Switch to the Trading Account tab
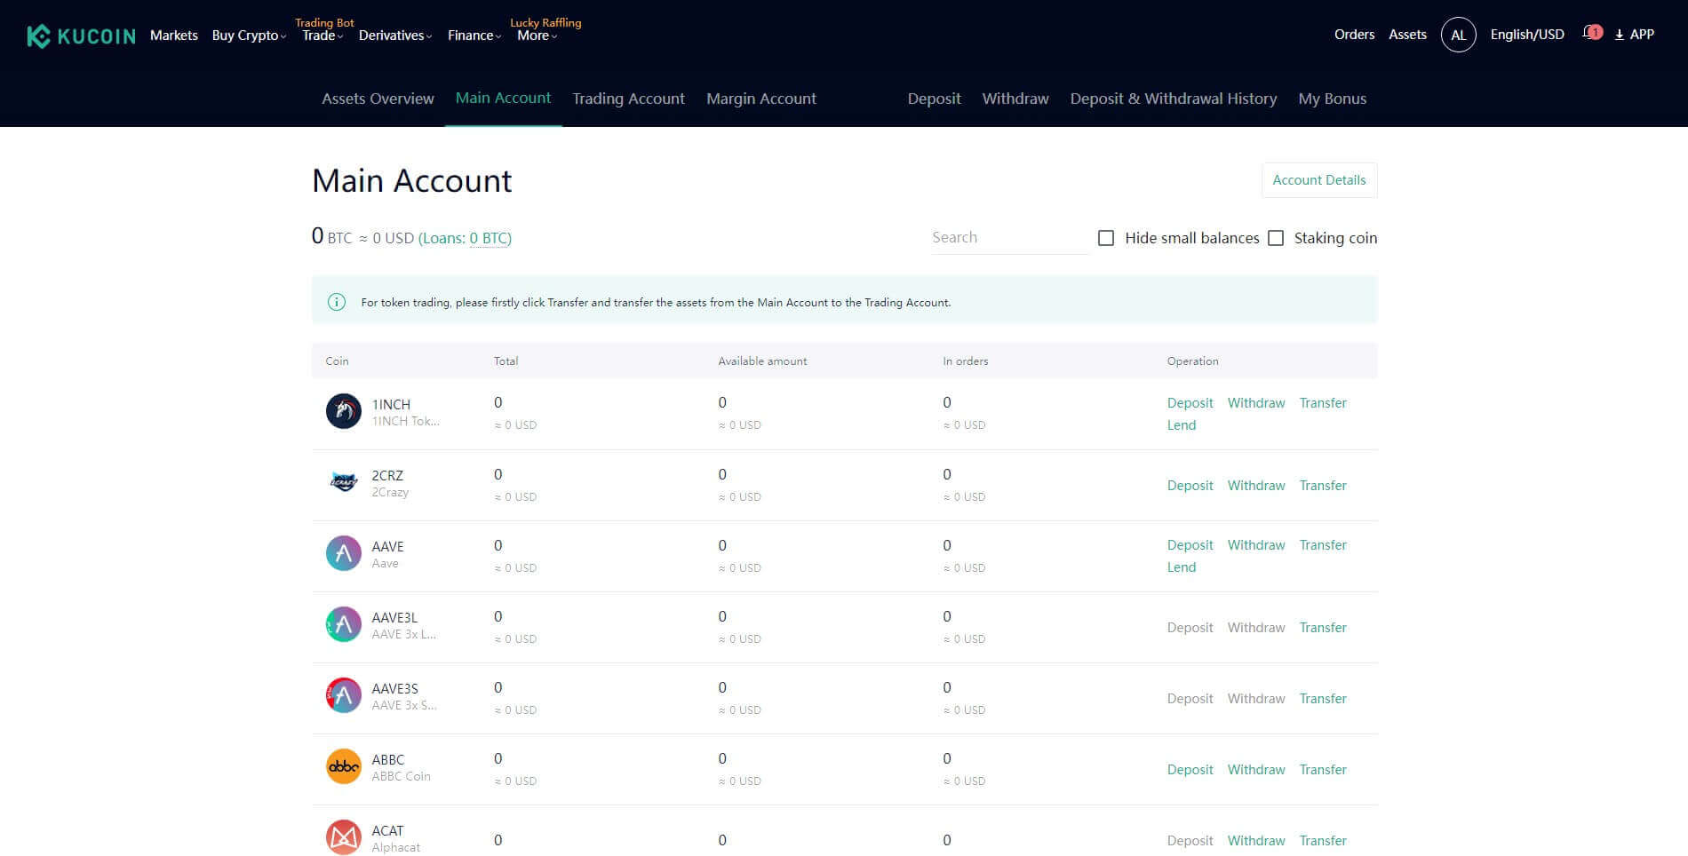The image size is (1688, 856). point(628,99)
